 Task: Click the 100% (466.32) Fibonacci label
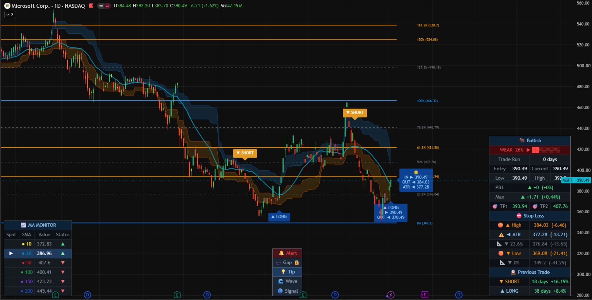428,101
